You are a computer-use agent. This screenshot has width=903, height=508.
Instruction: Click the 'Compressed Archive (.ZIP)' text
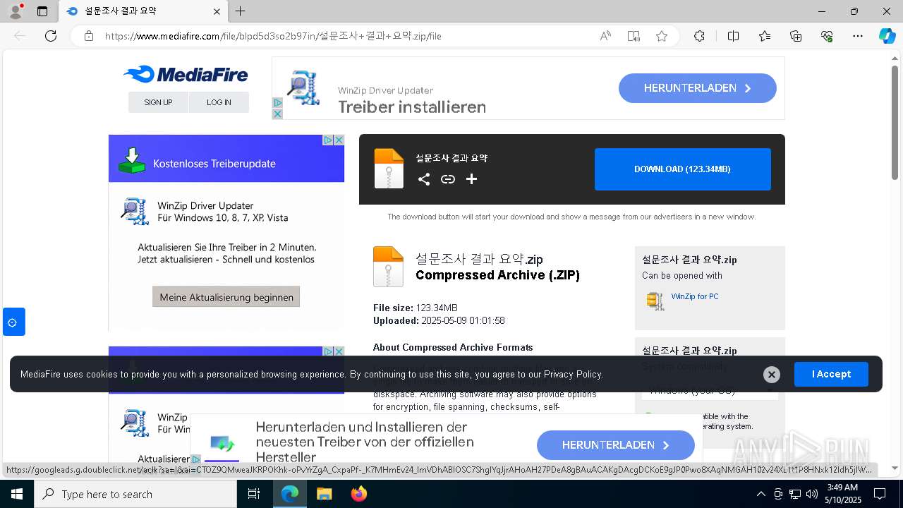(497, 275)
